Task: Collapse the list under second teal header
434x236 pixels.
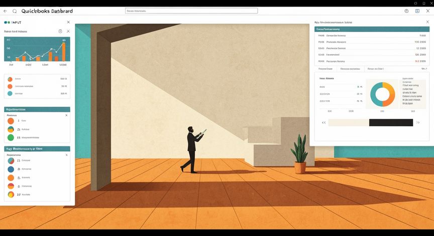Action: [x=67, y=155]
